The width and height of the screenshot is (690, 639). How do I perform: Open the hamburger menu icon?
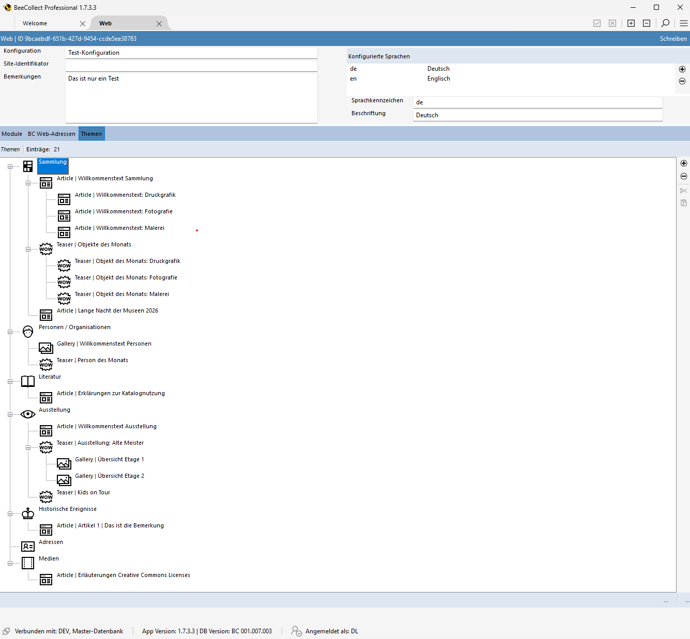pos(683,23)
